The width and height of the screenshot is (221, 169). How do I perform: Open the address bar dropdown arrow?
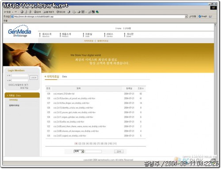coord(186,16)
